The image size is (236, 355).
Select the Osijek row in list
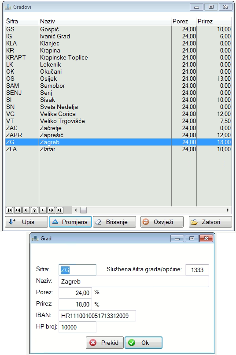click(x=118, y=78)
